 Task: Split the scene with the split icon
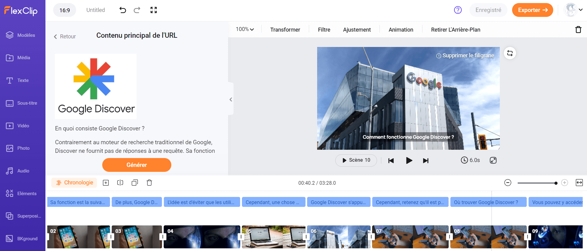(120, 183)
